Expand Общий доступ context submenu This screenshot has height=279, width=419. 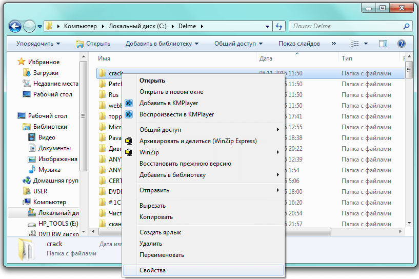(203, 130)
